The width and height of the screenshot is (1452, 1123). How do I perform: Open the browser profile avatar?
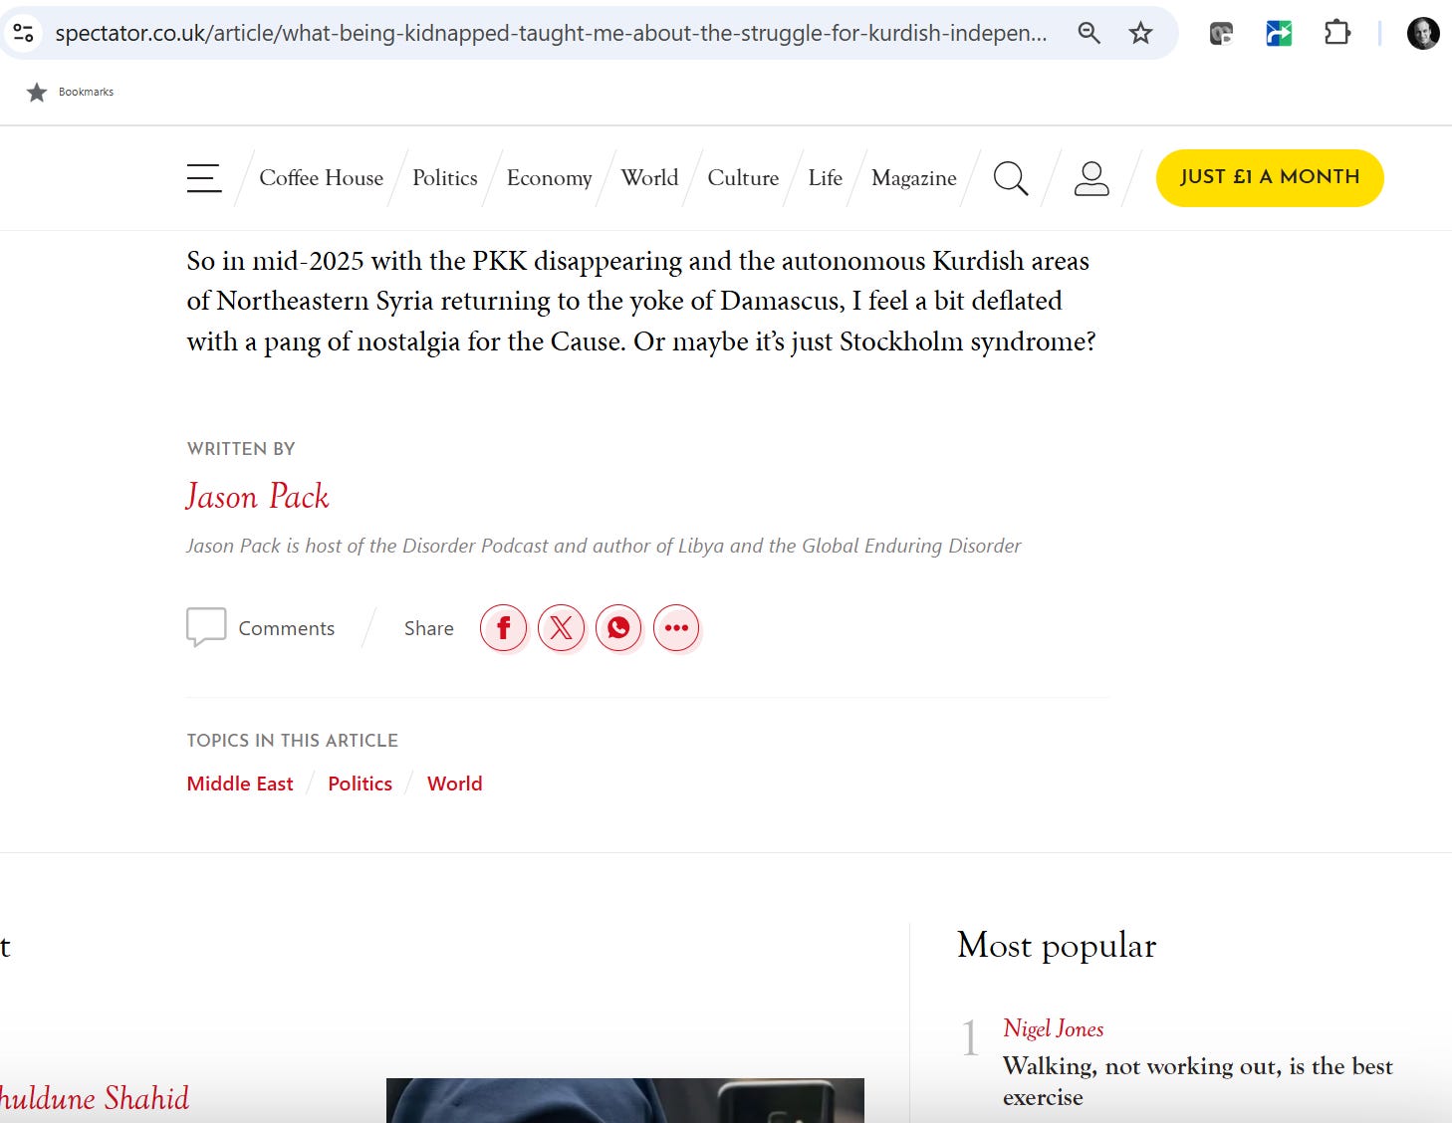1423,33
